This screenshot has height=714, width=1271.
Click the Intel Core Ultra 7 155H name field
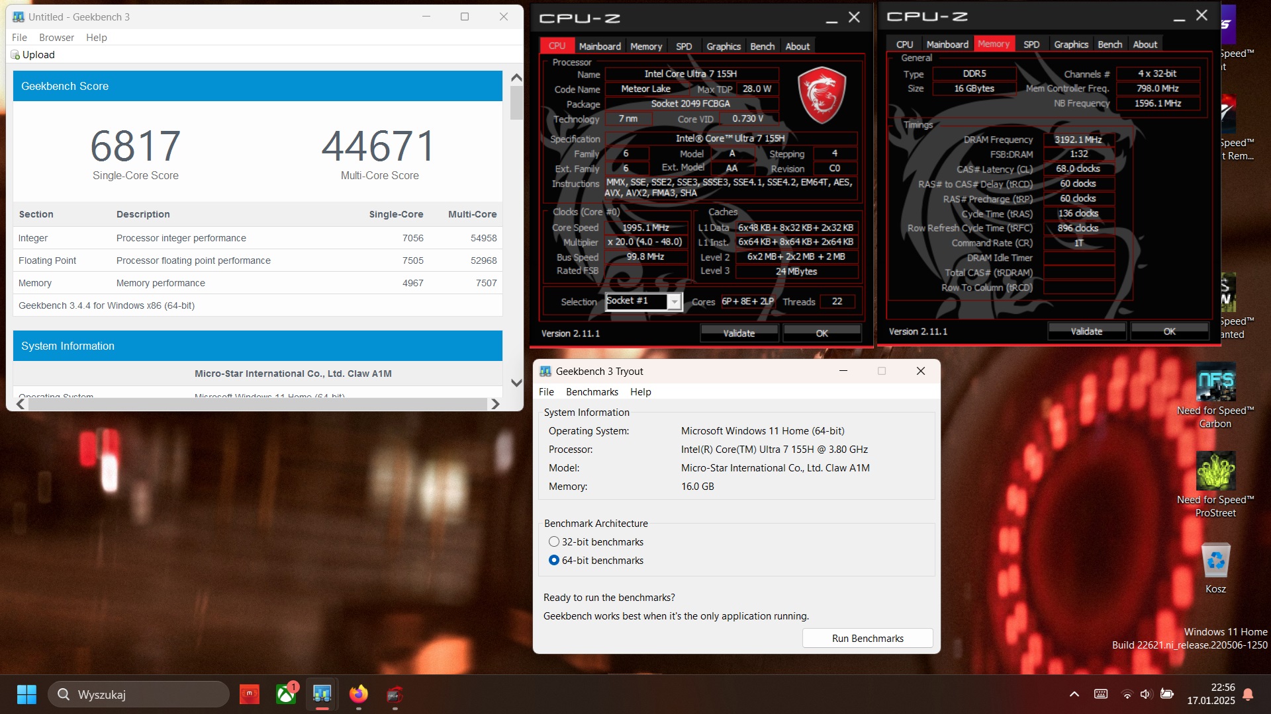690,74
